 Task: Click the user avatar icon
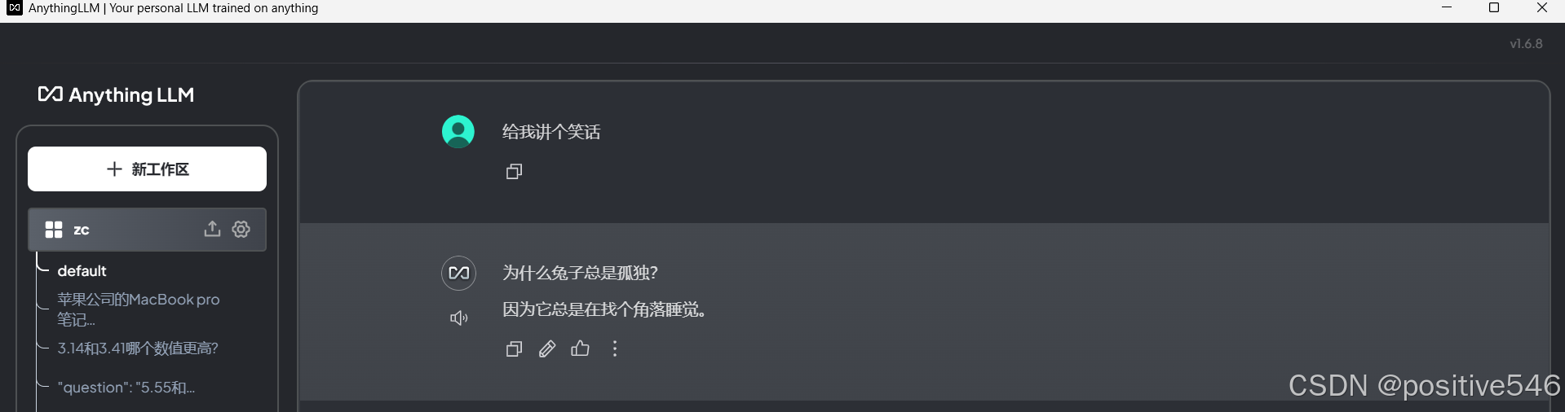pyautogui.click(x=458, y=131)
